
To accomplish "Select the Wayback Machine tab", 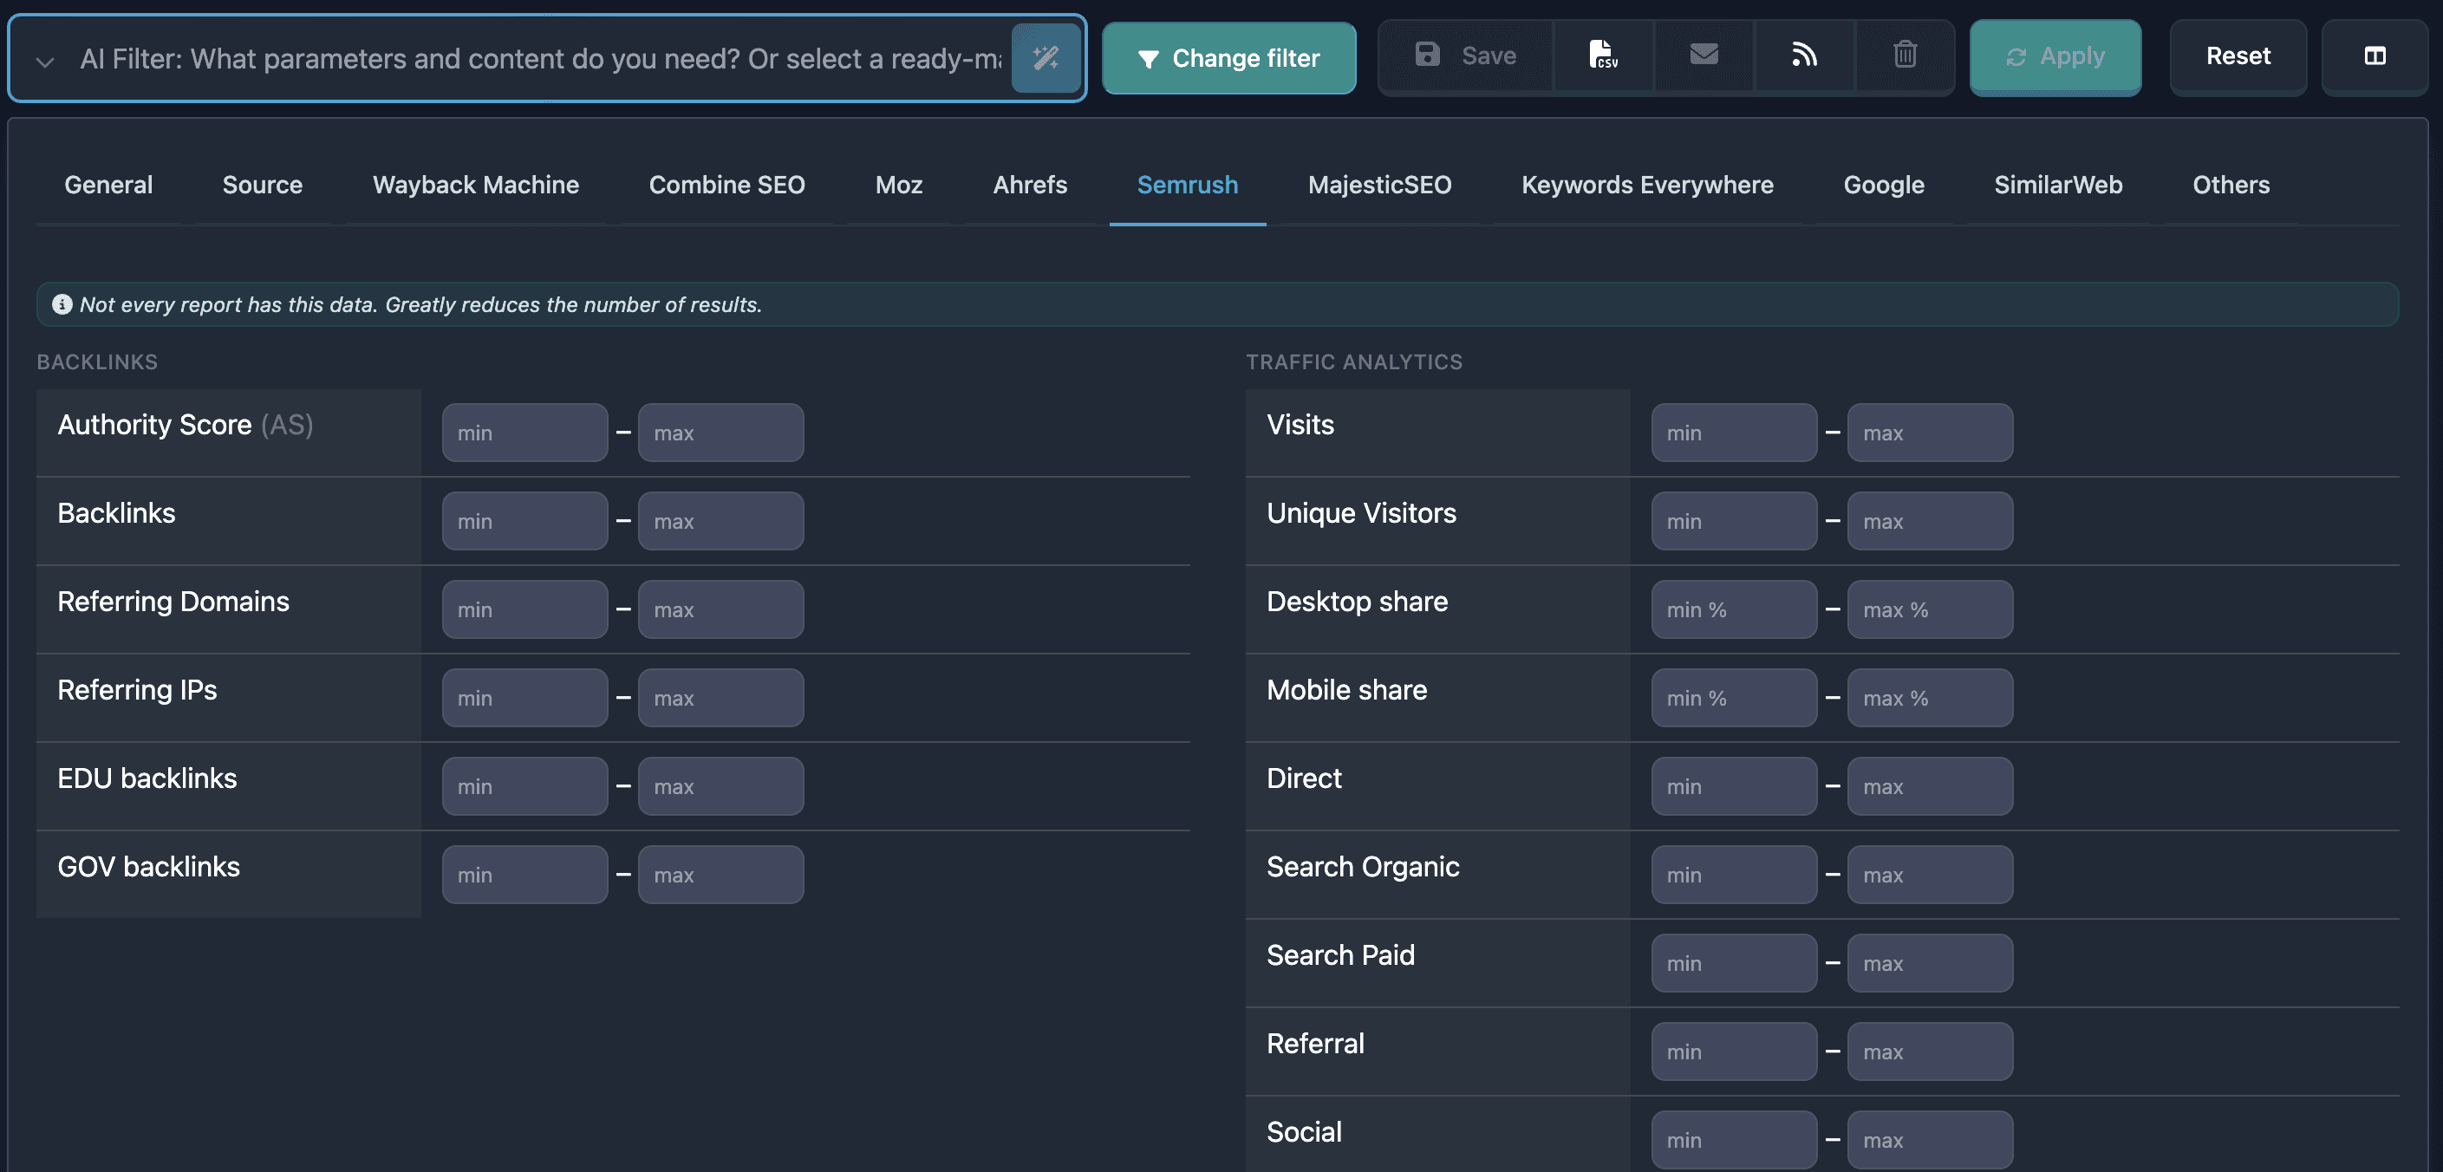I will tap(476, 185).
